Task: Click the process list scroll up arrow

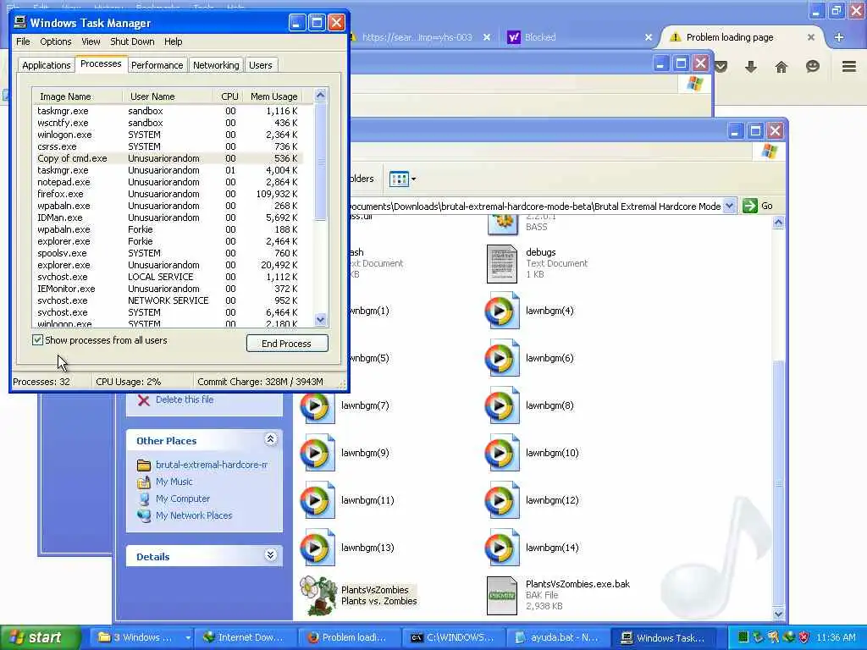Action: coord(321,95)
